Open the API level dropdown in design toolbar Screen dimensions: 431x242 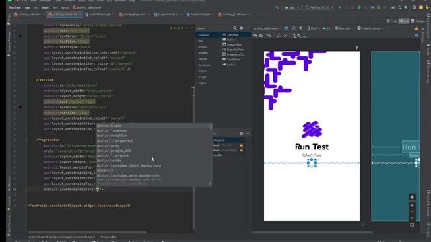(x=327, y=28)
